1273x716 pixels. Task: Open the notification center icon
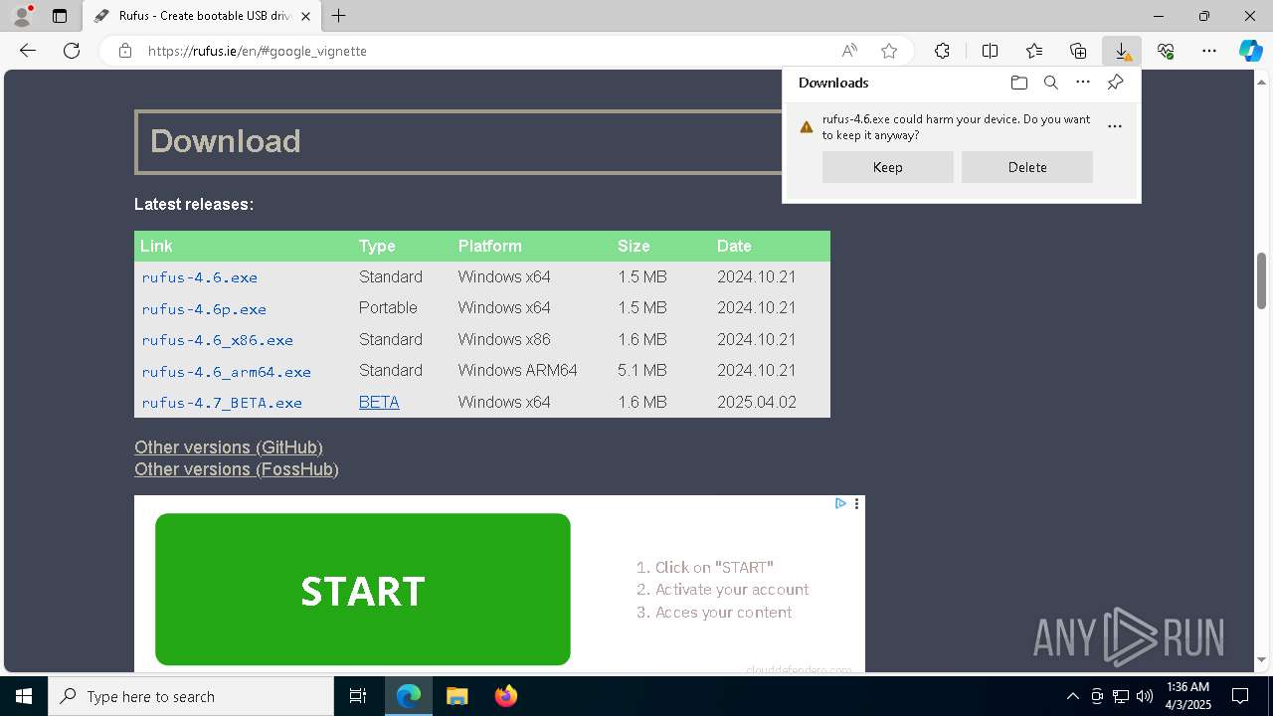1240,696
